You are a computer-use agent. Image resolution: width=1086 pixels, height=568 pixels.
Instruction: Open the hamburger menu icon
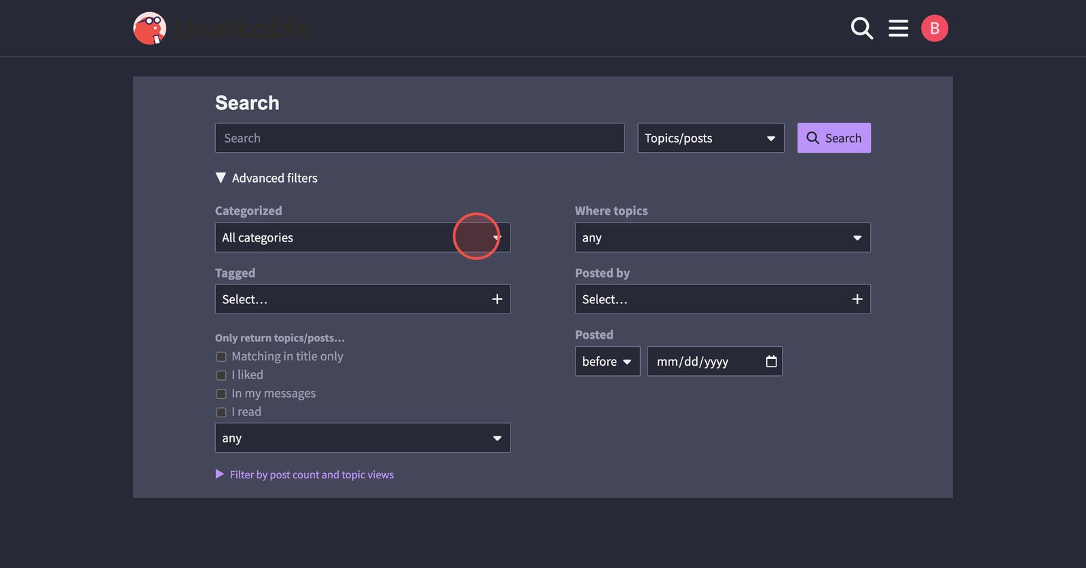(x=898, y=29)
